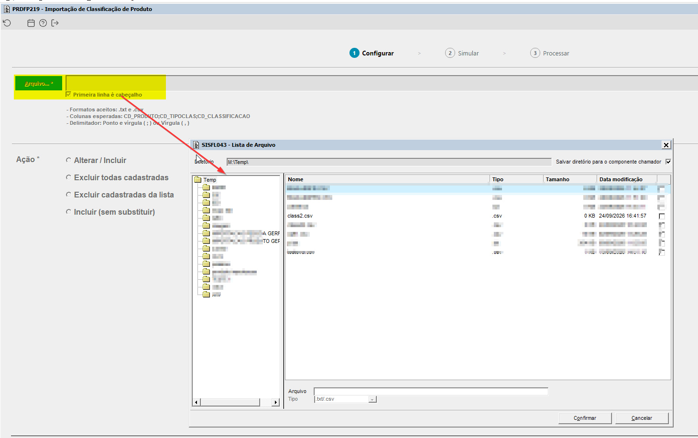698x438 pixels.
Task: Click the exit arrow toolbar icon
Action: click(x=55, y=23)
